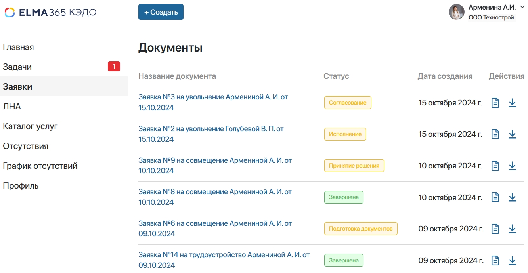Image resolution: width=528 pixels, height=273 pixels.
Task: Click the Документы page heading
Action: (x=170, y=48)
